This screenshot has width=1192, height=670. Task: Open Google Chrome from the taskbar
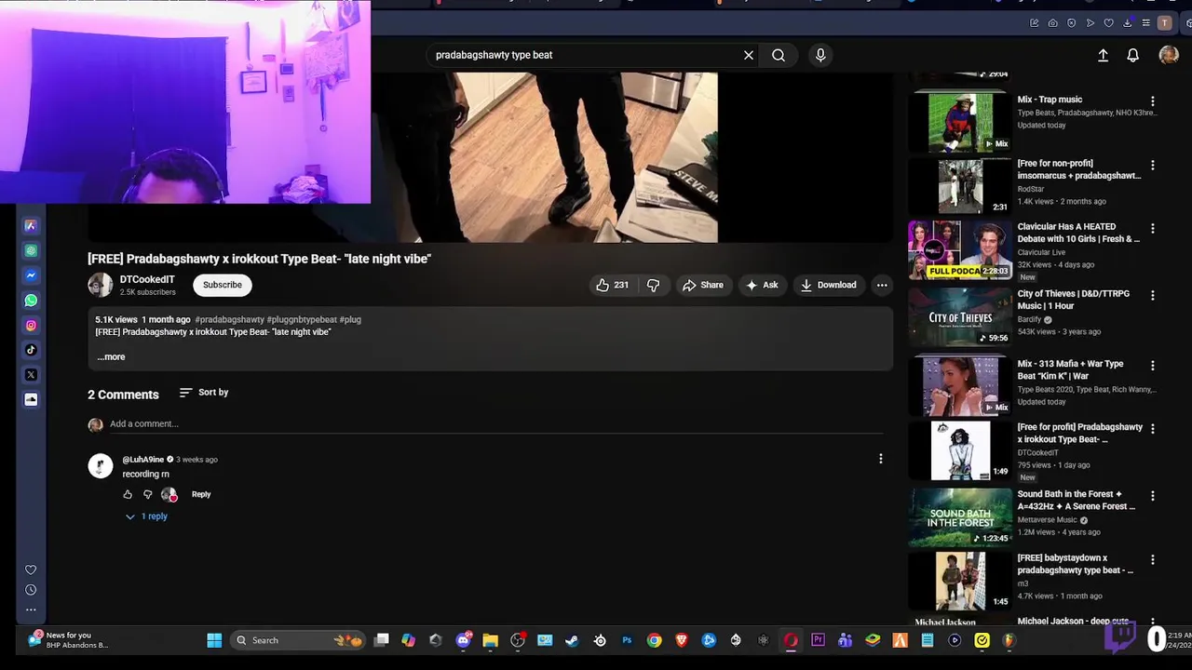coord(654,640)
